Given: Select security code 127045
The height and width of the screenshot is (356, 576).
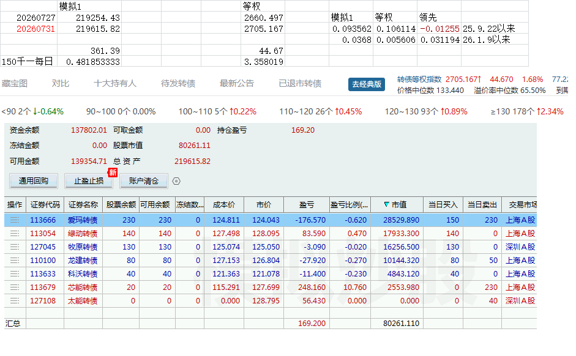Looking at the screenshot, I should (x=43, y=247).
